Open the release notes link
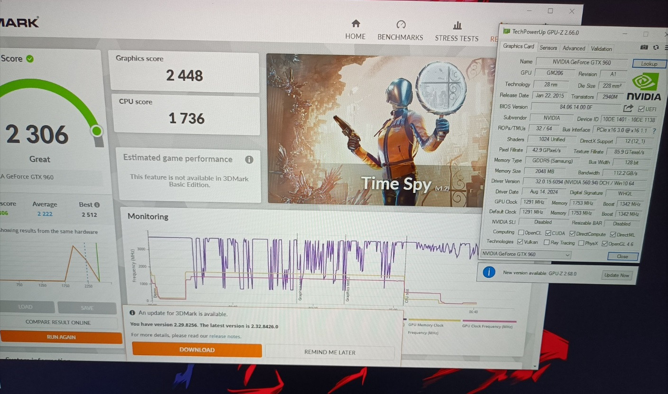Viewport: 668px width, 394px height. pos(225,336)
